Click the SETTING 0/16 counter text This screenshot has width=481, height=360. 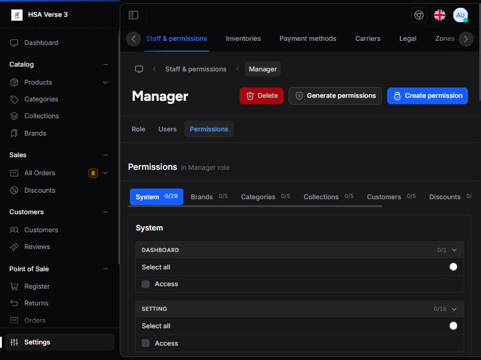pyautogui.click(x=440, y=309)
